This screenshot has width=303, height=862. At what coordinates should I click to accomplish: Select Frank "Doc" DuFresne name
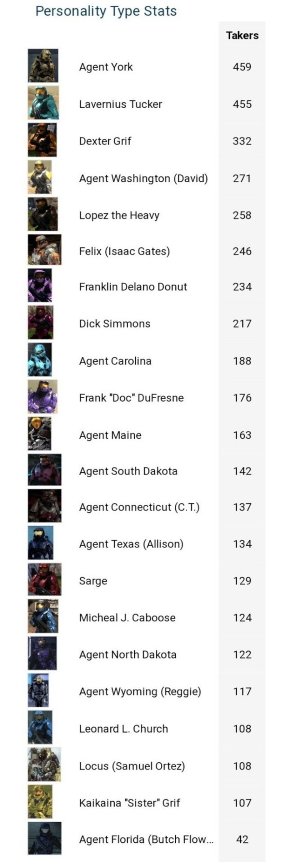[131, 398]
